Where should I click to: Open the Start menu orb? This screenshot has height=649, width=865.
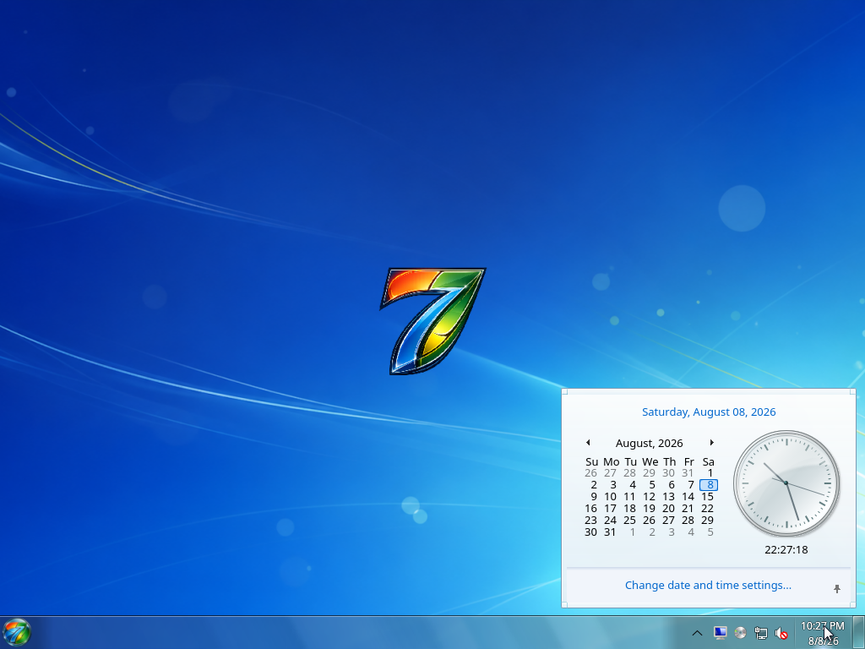(x=17, y=632)
